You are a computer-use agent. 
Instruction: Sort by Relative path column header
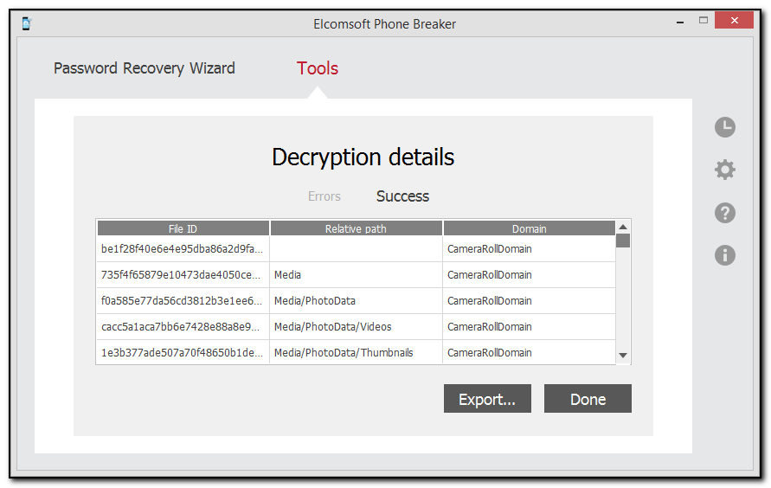click(x=356, y=228)
